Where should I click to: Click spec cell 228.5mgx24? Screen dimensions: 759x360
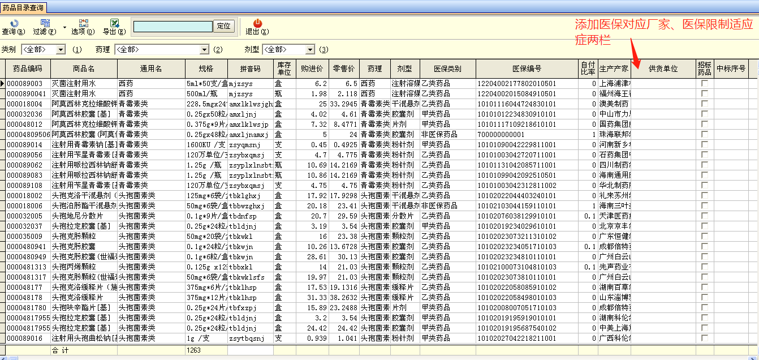point(206,104)
